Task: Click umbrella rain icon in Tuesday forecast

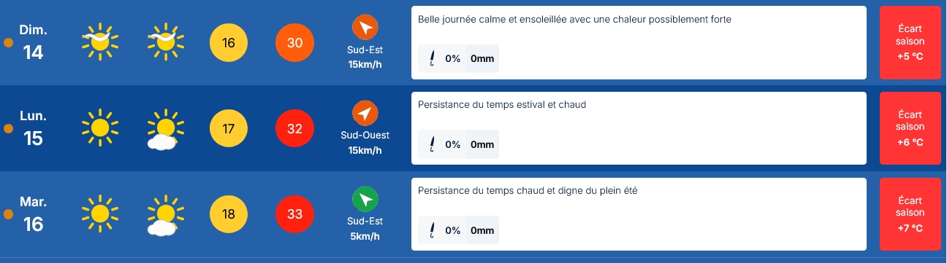Action: 433,230
